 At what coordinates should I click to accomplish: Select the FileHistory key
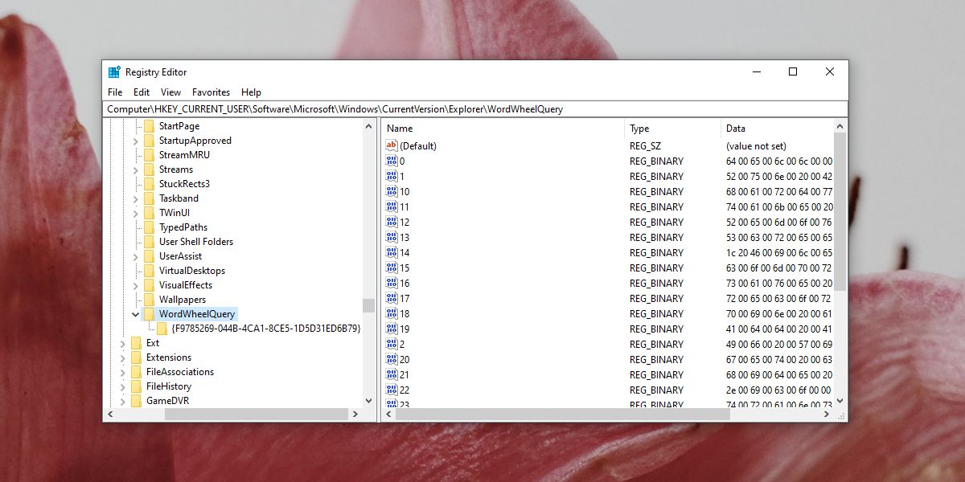tap(169, 386)
